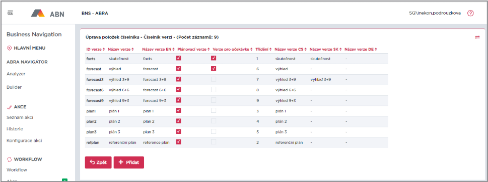Click the Přidat add button
The height and width of the screenshot is (182, 488).
tap(129, 162)
